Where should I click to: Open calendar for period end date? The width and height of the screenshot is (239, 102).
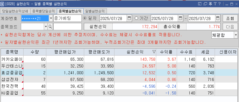tap(218, 18)
